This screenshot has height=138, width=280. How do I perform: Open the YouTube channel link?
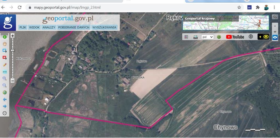point(235,37)
